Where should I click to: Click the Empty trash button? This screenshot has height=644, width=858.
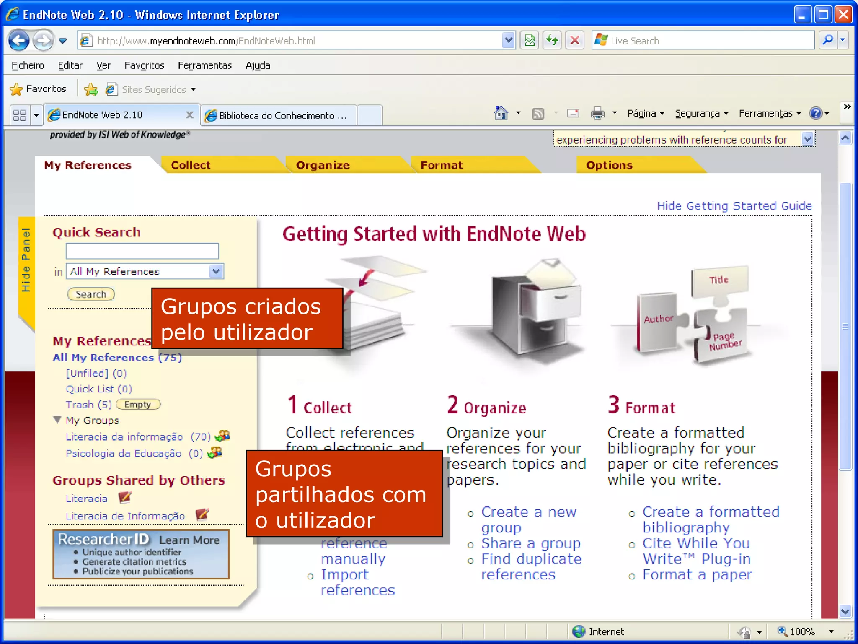(x=138, y=405)
